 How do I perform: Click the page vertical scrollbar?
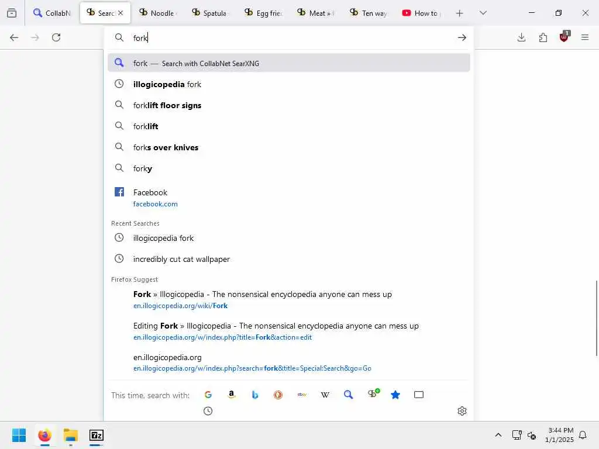596,319
